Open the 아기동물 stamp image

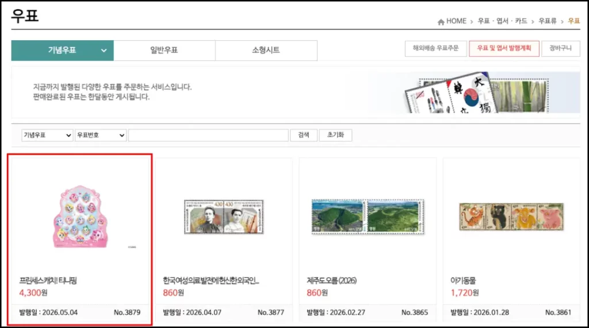pyautogui.click(x=511, y=217)
